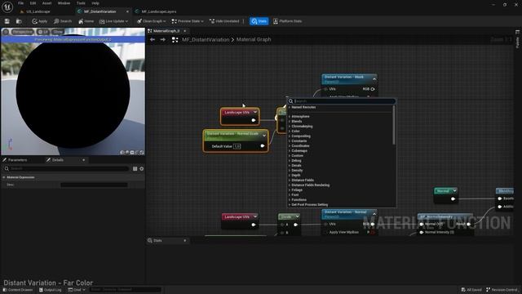Open the Details panel settings gear
This screenshot has height=294, width=522.
point(142,169)
